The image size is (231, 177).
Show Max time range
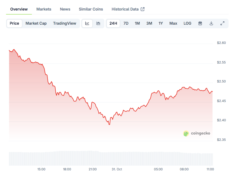click(x=173, y=23)
